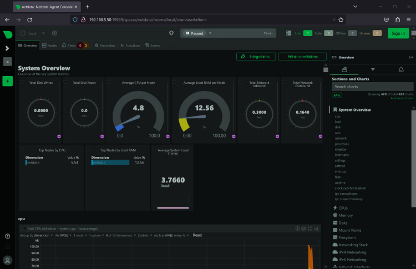Viewport: 416px width, 269px height.
Task: Open the filter funnel tab in right panel
Action: (372, 69)
